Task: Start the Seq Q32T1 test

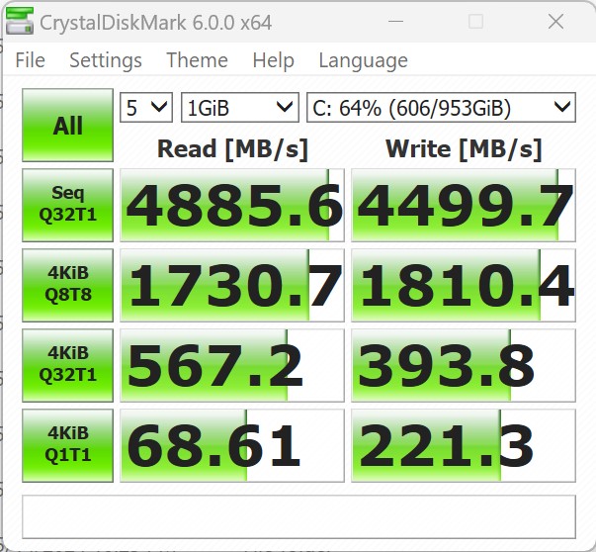Action: tap(67, 205)
